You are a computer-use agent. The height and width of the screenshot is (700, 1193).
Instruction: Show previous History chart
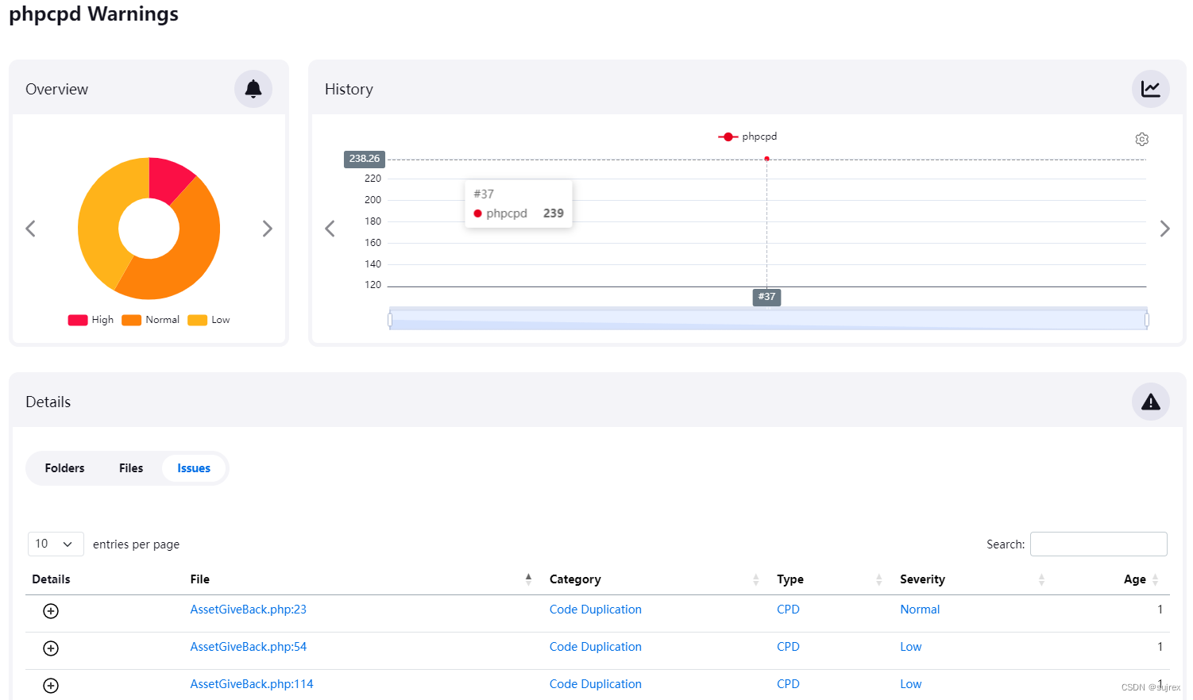330,229
